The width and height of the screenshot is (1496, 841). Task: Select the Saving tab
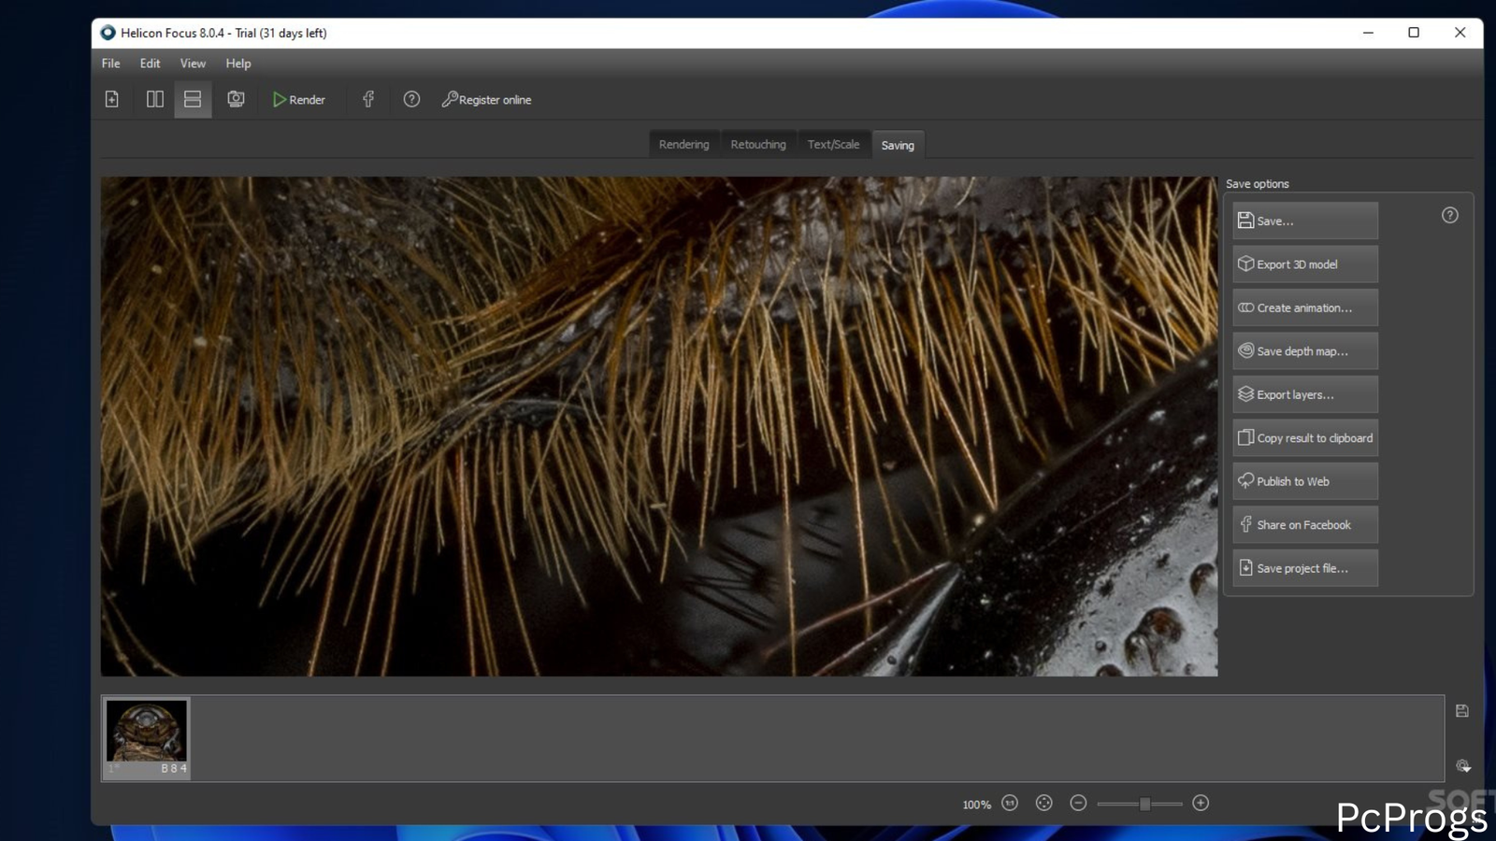(x=898, y=145)
